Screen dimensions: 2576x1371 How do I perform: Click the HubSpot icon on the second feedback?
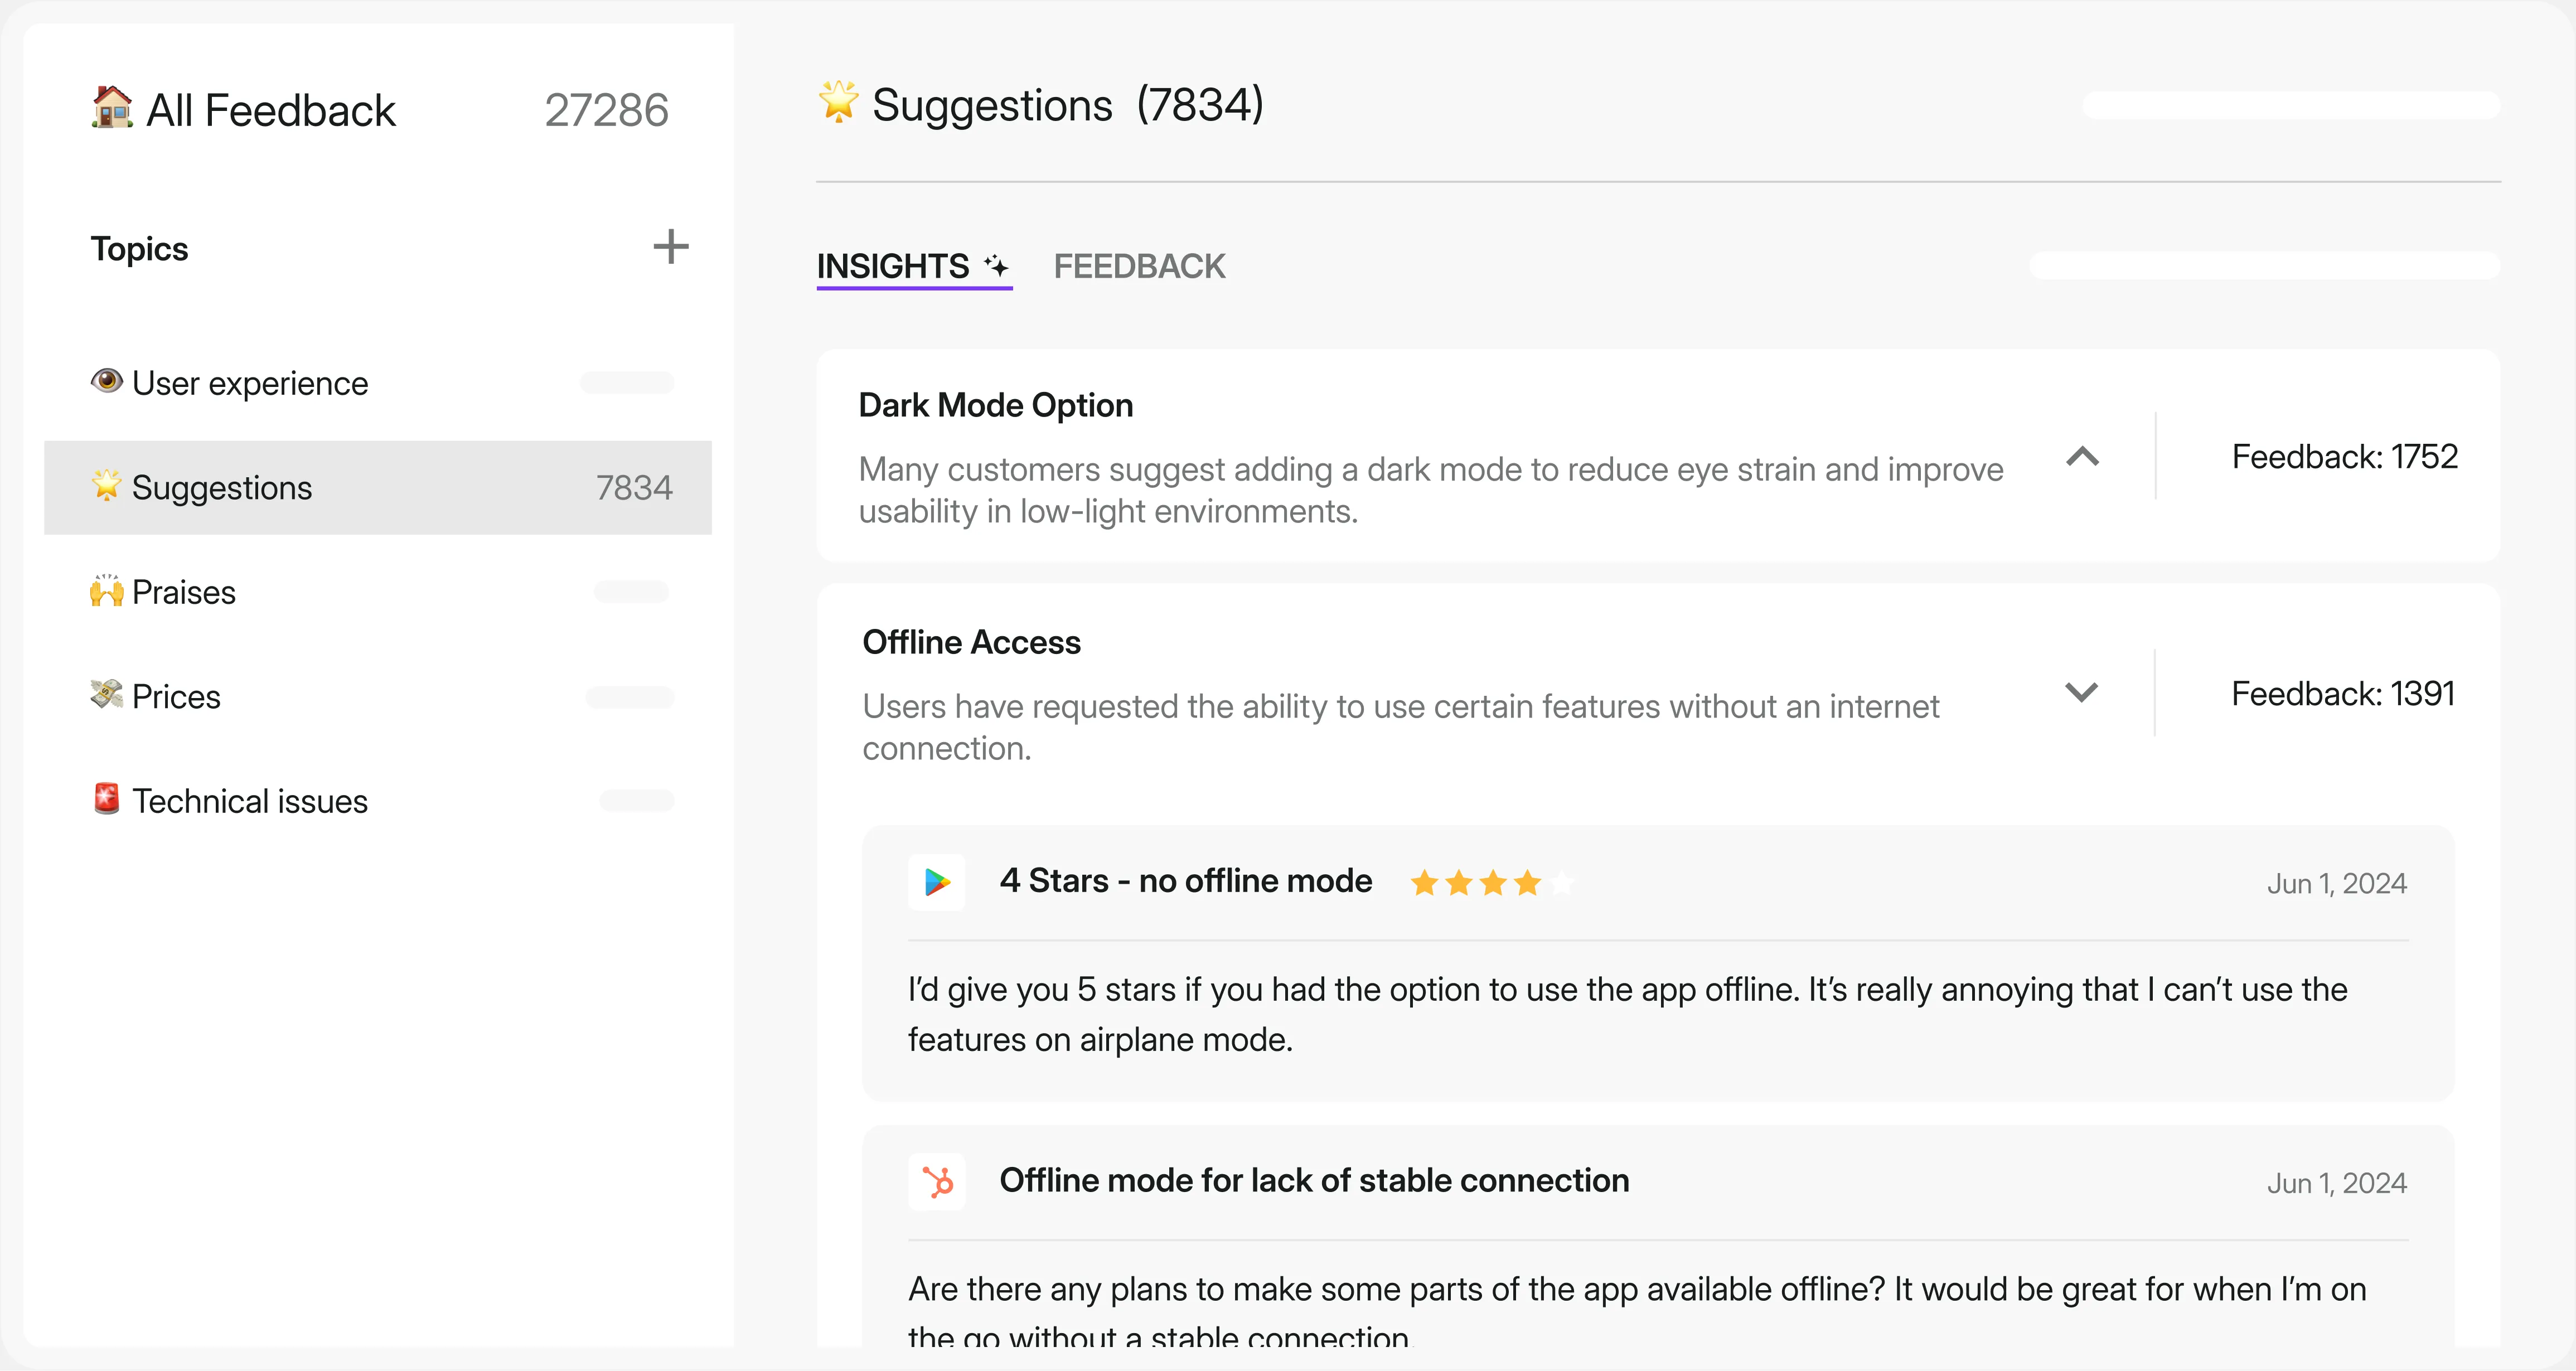click(937, 1181)
